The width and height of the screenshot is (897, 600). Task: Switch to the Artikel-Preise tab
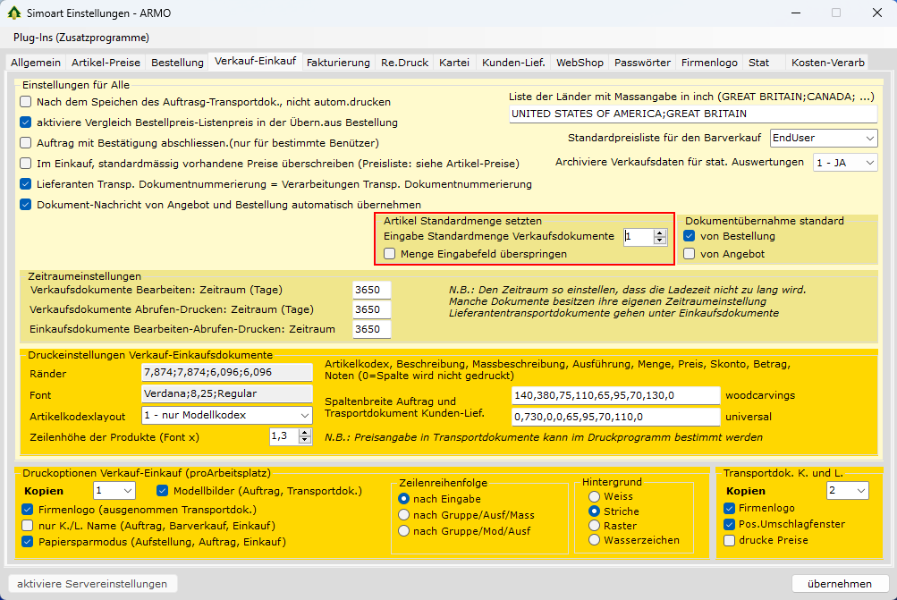coord(106,63)
